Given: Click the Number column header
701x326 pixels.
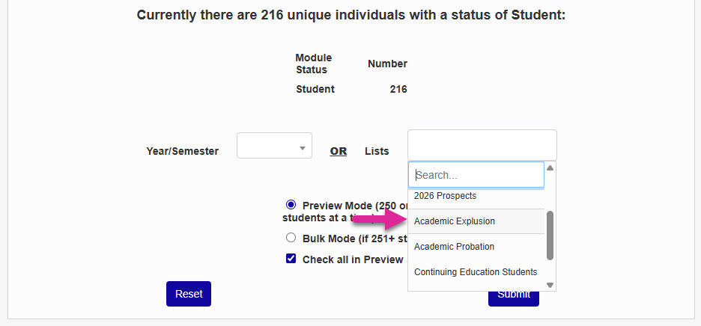Looking at the screenshot, I should click(387, 64).
